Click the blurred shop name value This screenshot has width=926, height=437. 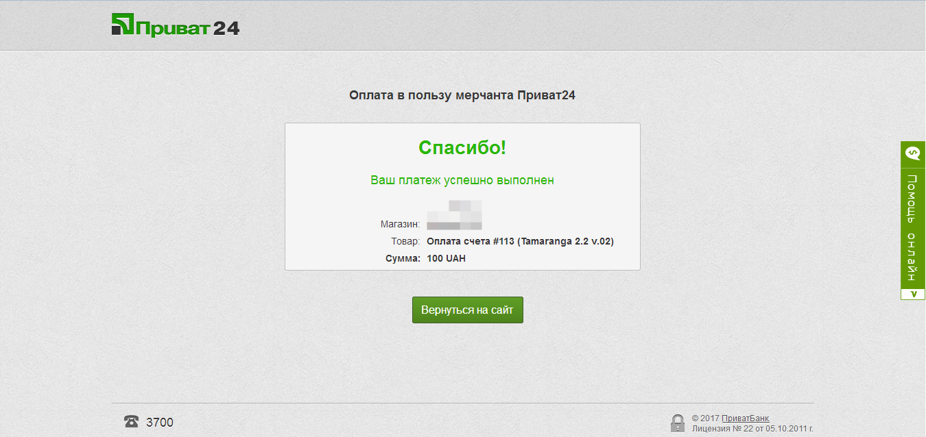[x=454, y=215]
